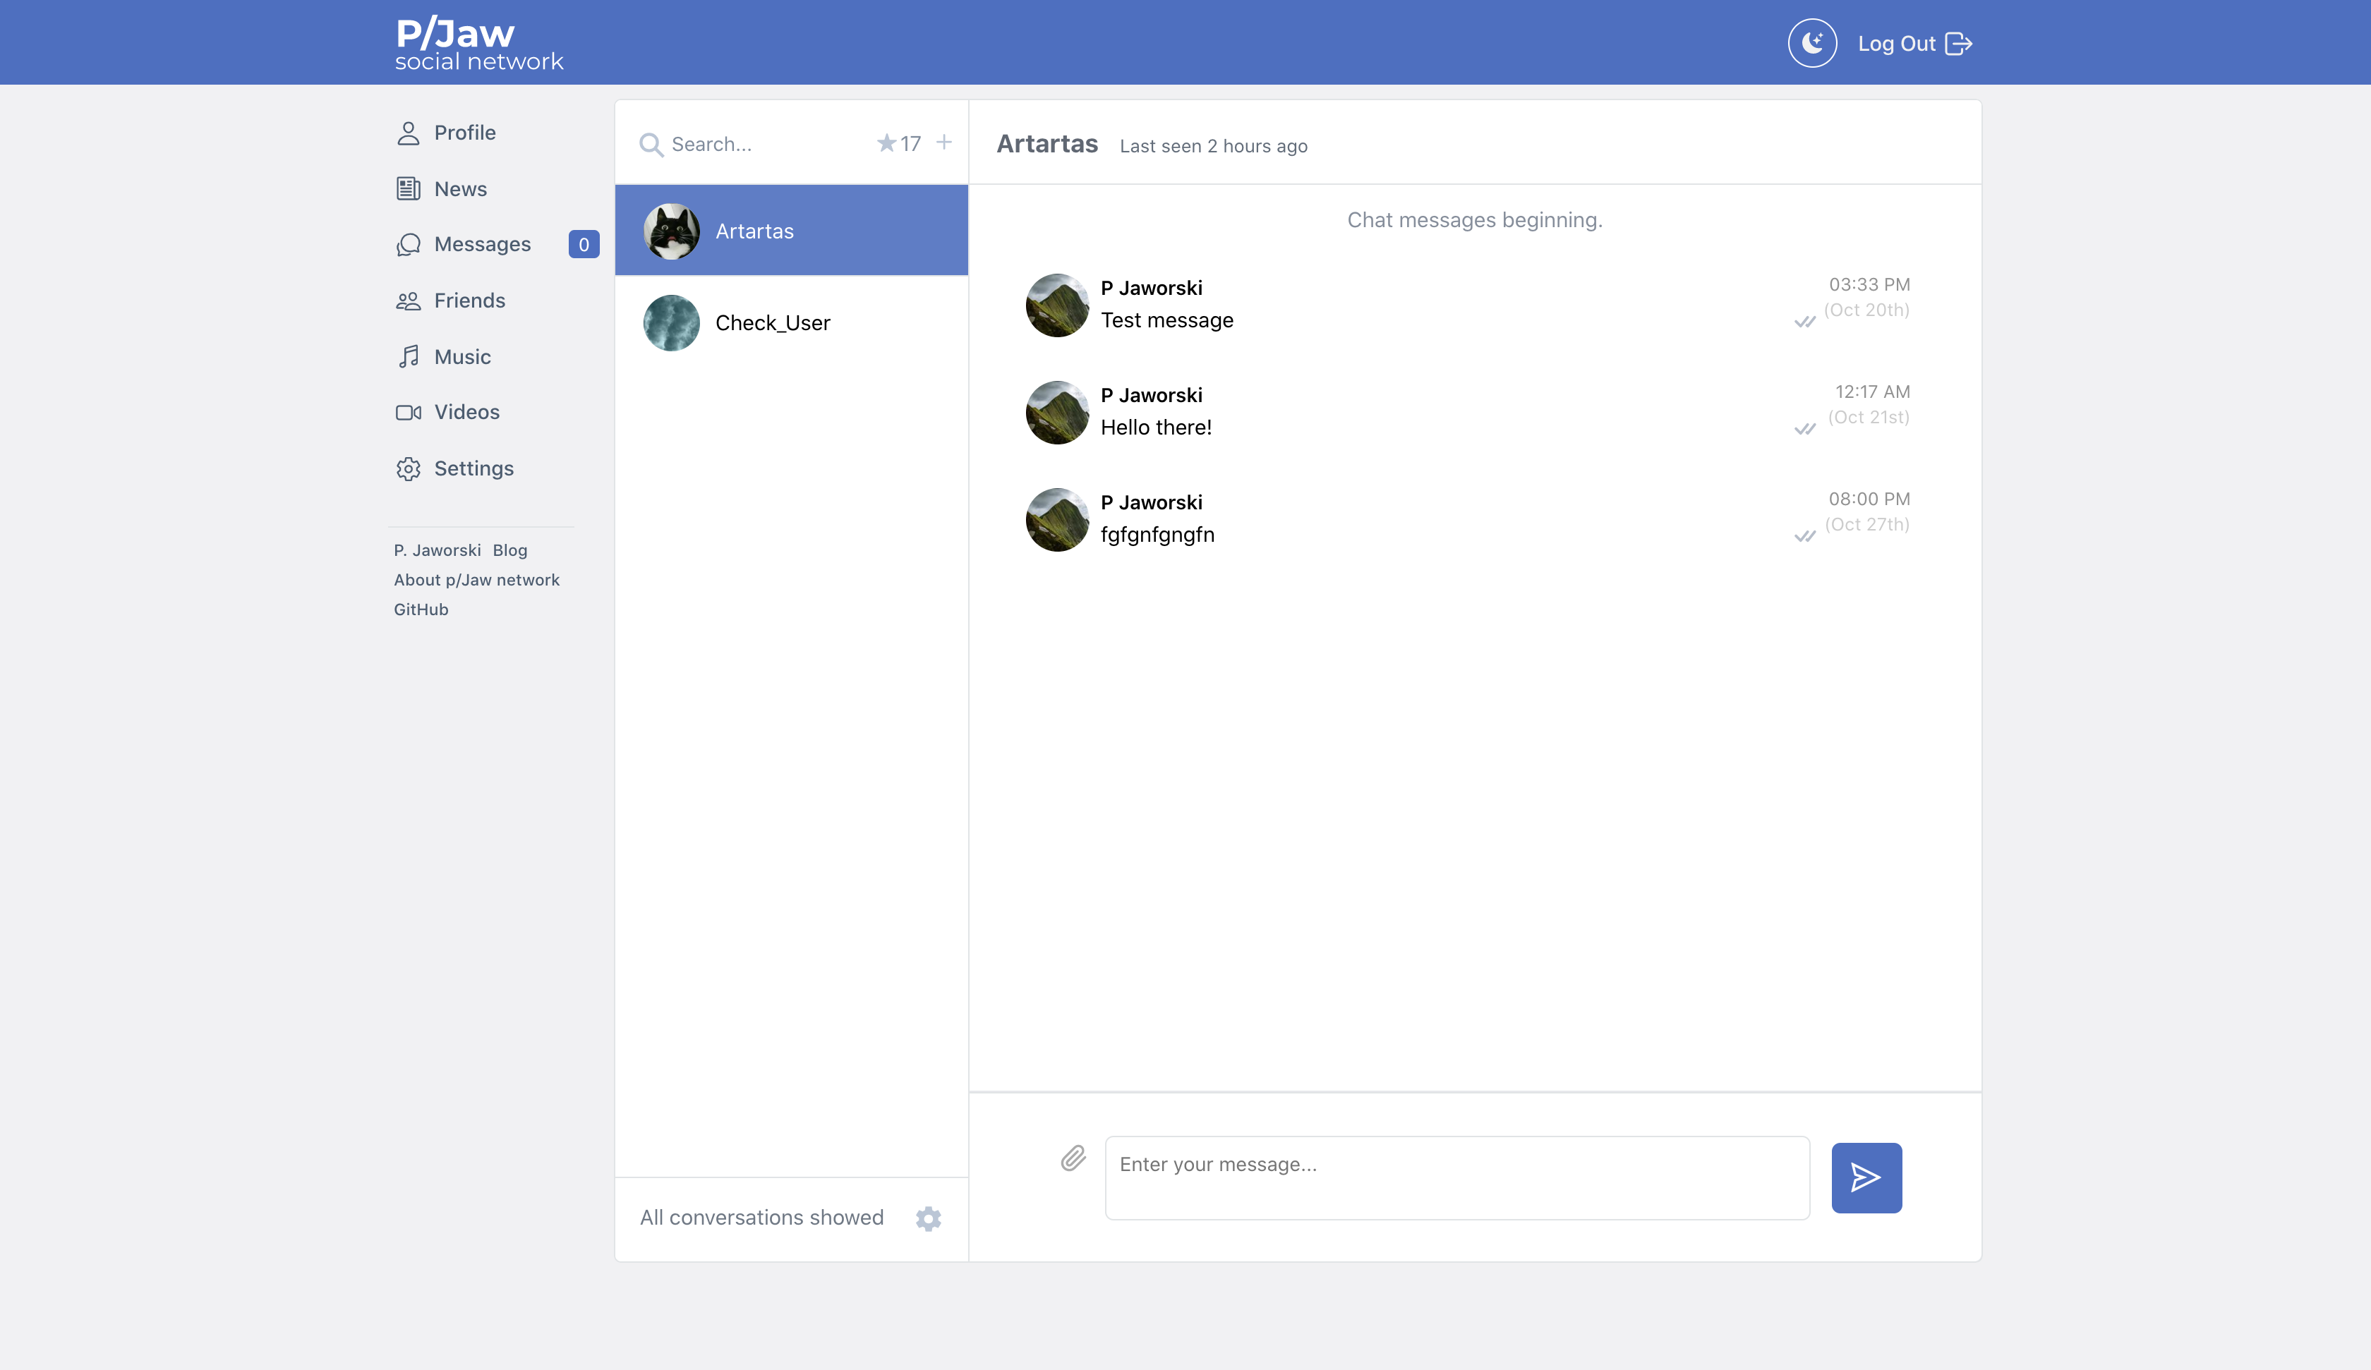Click P Jaworski name above Hello there!
Image resolution: width=2371 pixels, height=1370 pixels.
pyautogui.click(x=1152, y=395)
